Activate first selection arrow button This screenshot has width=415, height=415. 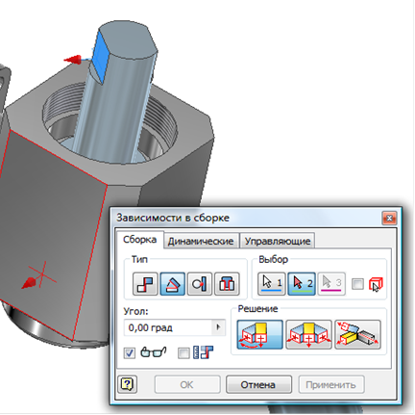click(x=272, y=284)
